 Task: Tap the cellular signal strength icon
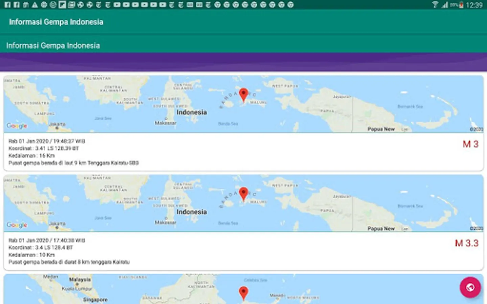click(x=445, y=5)
